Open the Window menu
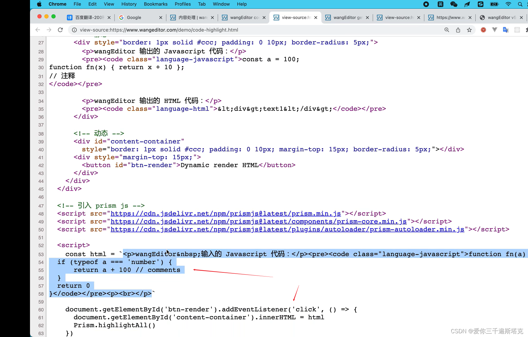This screenshot has height=337, width=528. 221,4
